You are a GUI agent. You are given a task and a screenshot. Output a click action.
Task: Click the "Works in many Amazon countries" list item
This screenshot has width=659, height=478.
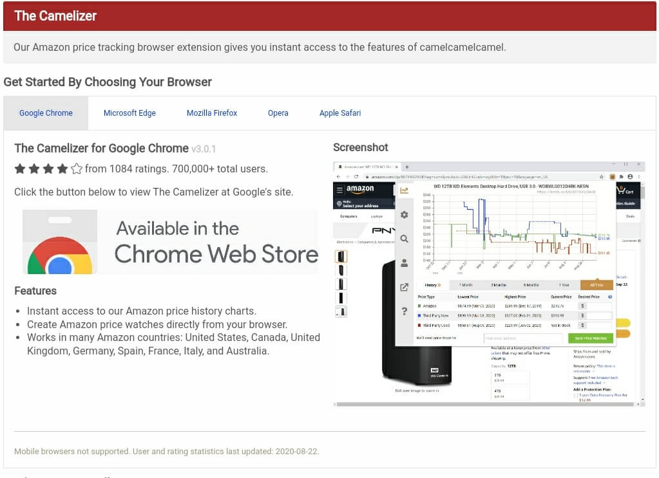pyautogui.click(x=173, y=344)
